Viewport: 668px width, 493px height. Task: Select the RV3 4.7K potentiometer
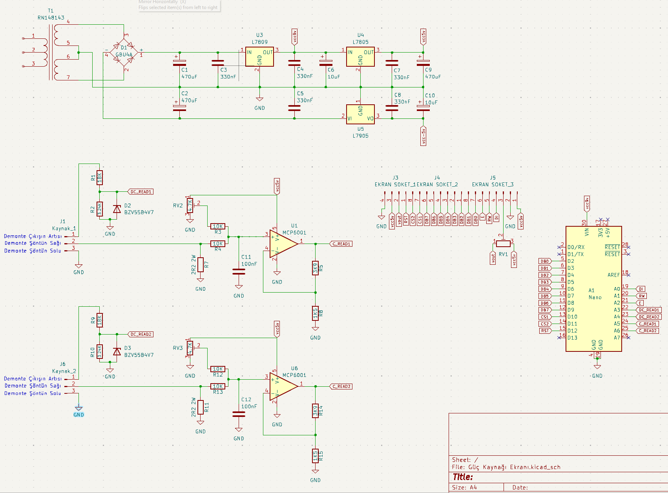tap(190, 348)
